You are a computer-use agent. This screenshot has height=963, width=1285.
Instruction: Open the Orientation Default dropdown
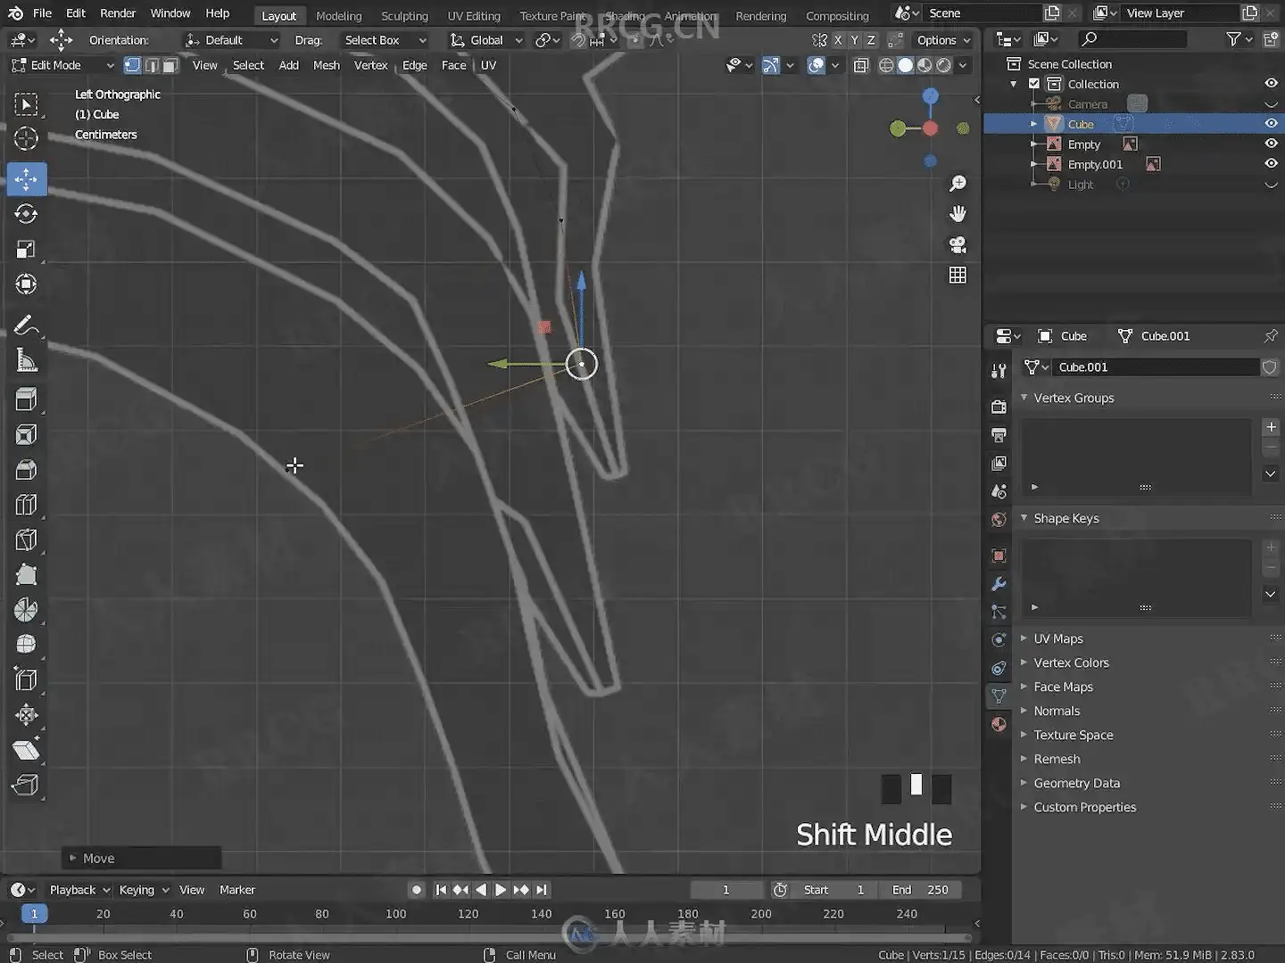pyautogui.click(x=231, y=40)
